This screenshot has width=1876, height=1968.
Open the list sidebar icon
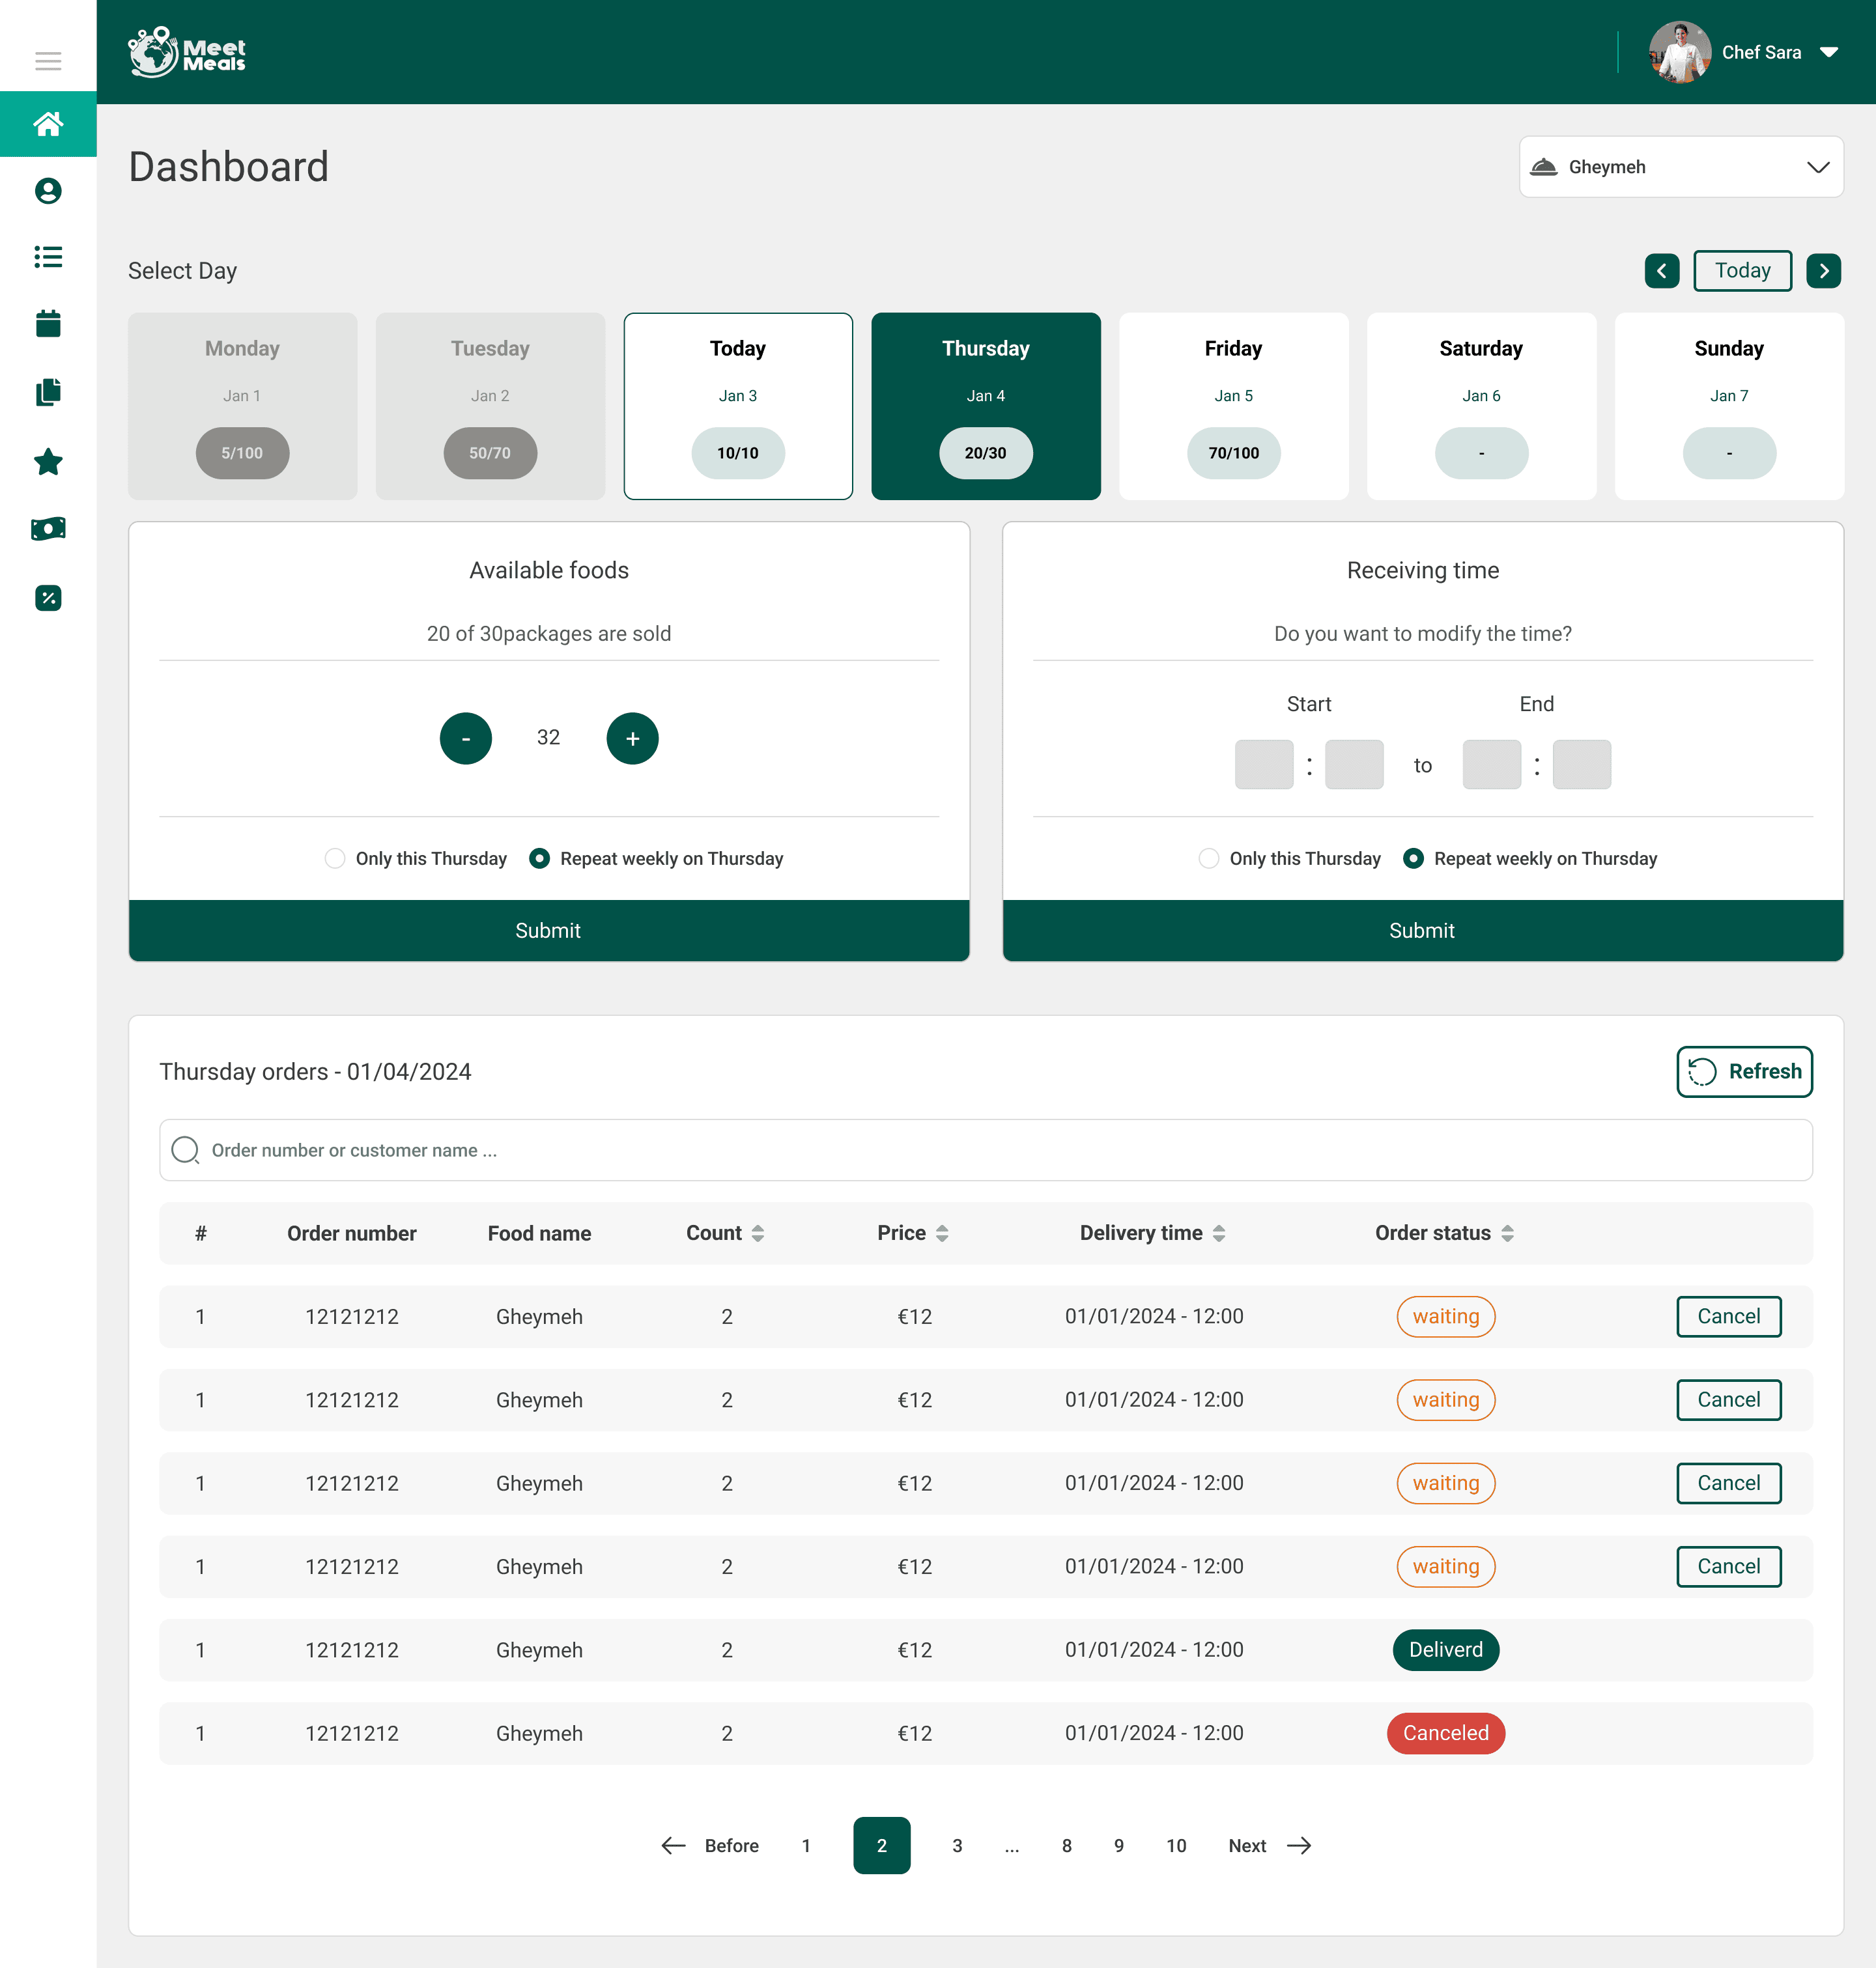pyautogui.click(x=48, y=257)
